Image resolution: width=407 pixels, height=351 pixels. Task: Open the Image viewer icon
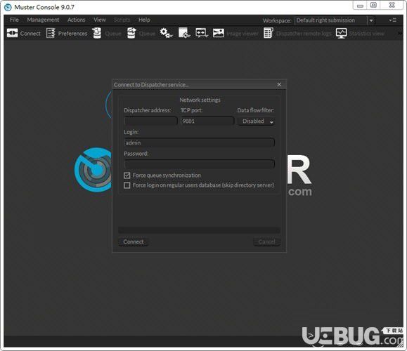219,33
